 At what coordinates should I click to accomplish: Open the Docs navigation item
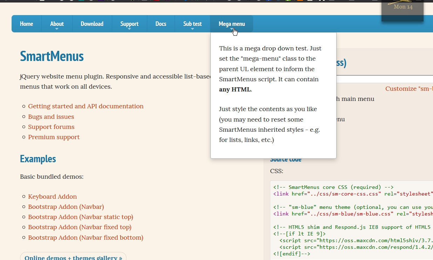[161, 23]
